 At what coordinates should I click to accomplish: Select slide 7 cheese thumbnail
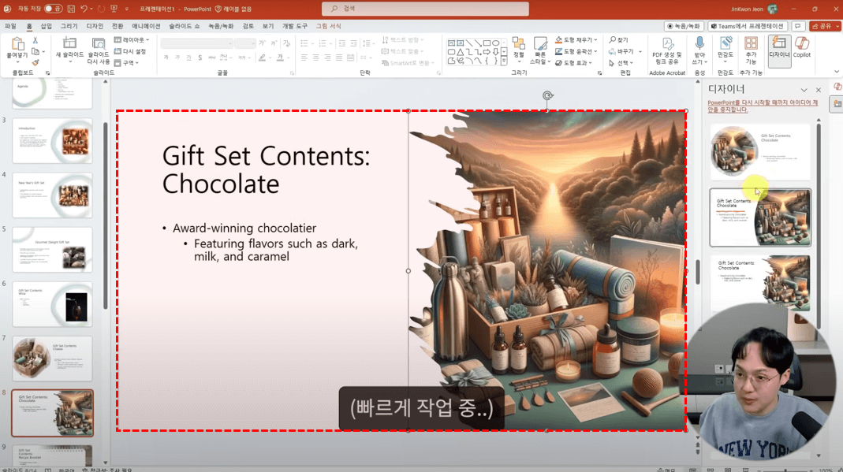tap(52, 359)
